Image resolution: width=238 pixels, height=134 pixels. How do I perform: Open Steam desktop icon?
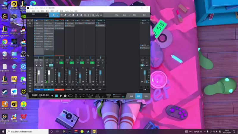click(x=4, y=93)
